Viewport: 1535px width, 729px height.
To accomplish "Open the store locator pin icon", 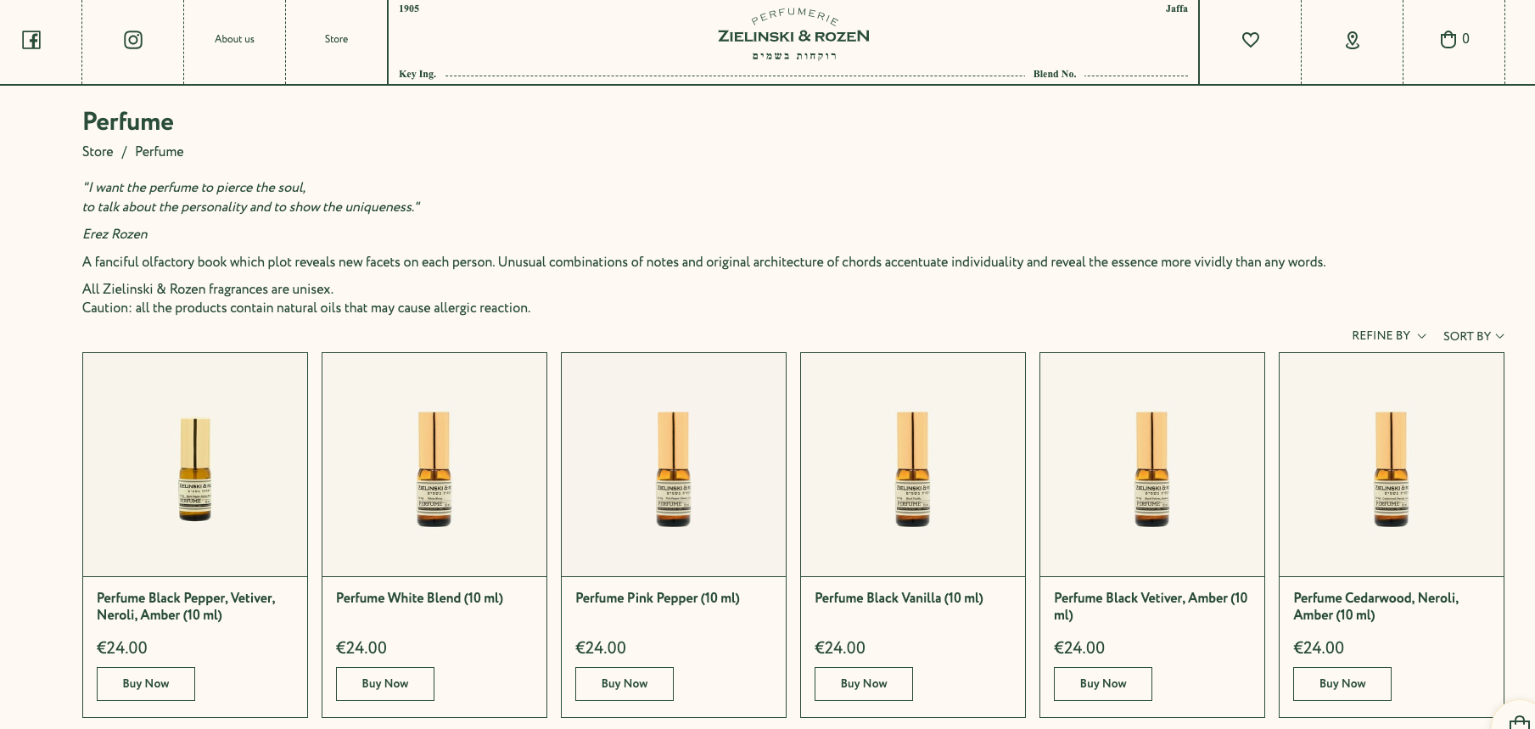I will coord(1352,39).
